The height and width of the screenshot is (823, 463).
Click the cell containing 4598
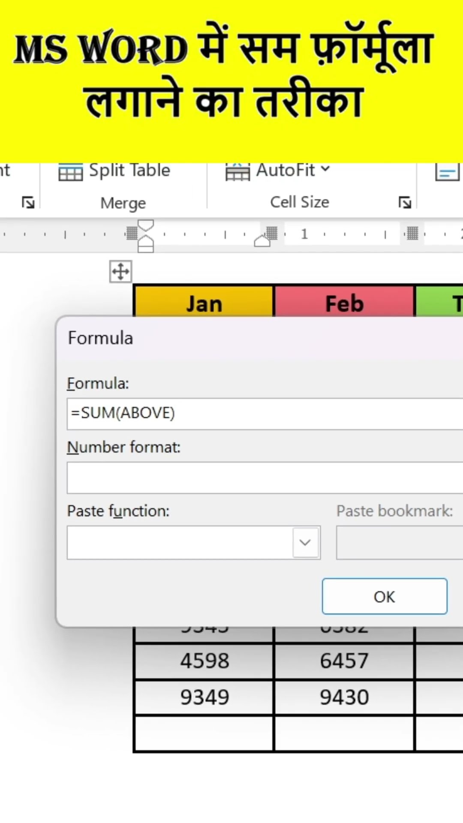click(x=204, y=661)
